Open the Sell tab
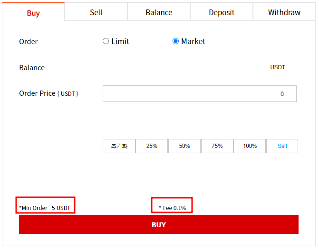Screen dimensions: 319x248 tap(96, 12)
